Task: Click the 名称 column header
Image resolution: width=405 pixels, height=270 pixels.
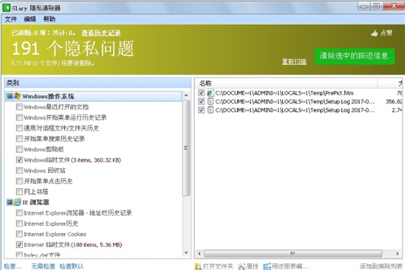Action: (207, 82)
